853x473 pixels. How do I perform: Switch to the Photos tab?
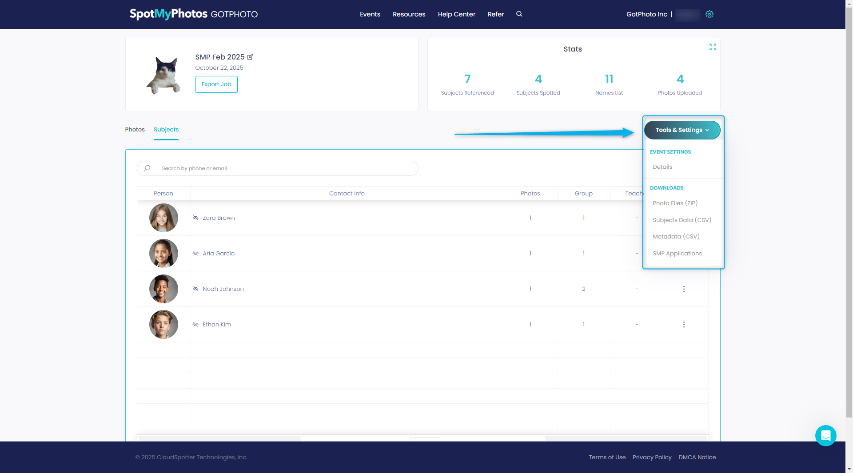(135, 130)
